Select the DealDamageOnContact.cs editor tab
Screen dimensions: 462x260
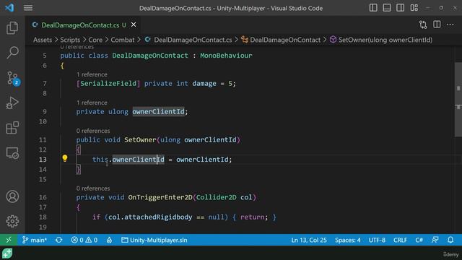84,25
